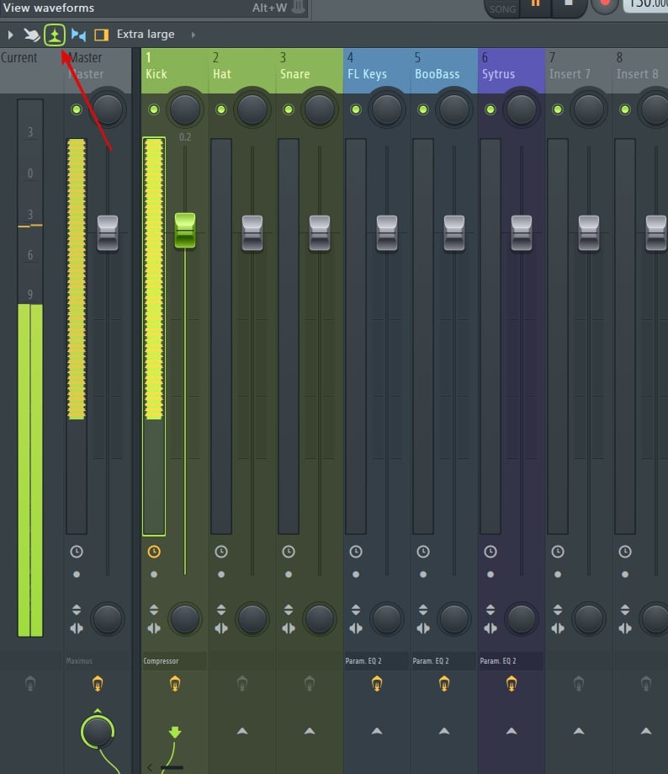Open track delay clock on the Kick track
668x774 pixels.
pos(155,552)
